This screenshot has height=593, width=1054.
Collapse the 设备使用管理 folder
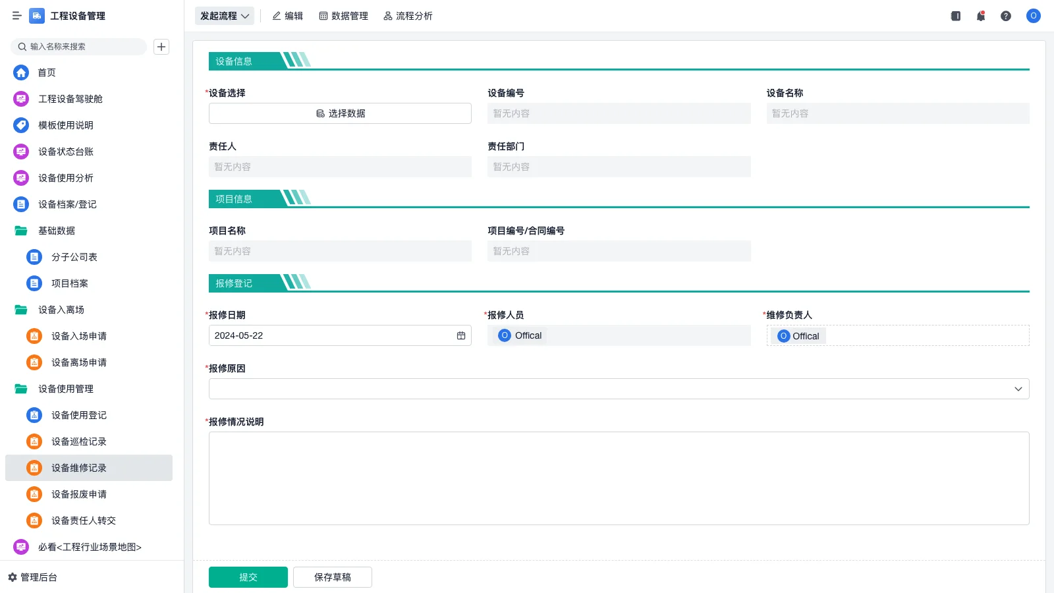(x=21, y=389)
